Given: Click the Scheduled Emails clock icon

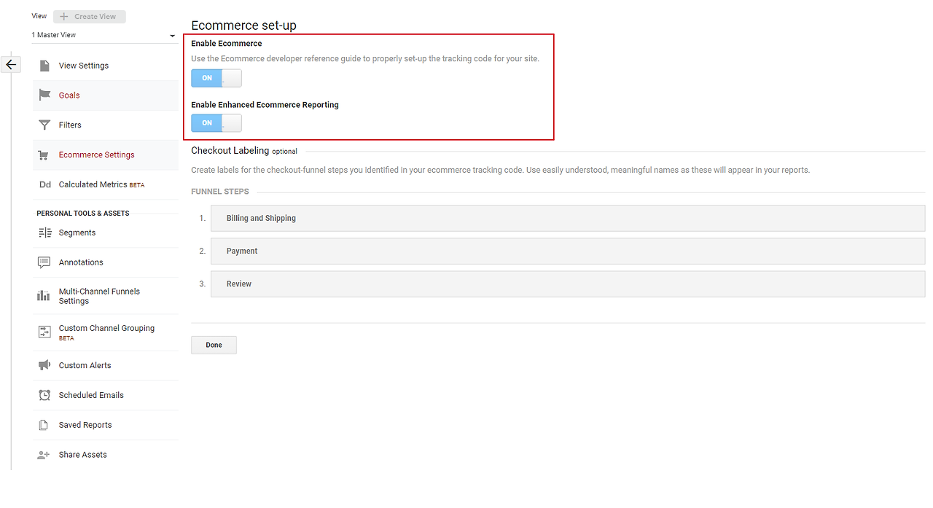Looking at the screenshot, I should [44, 395].
